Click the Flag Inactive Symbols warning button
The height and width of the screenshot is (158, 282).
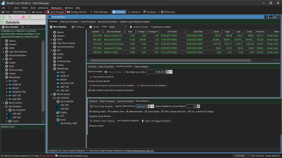[102, 76]
